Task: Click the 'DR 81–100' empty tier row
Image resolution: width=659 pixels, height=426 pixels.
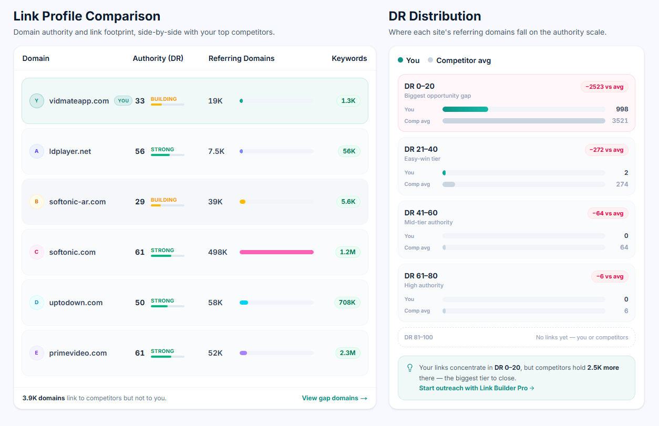Action: (517, 337)
